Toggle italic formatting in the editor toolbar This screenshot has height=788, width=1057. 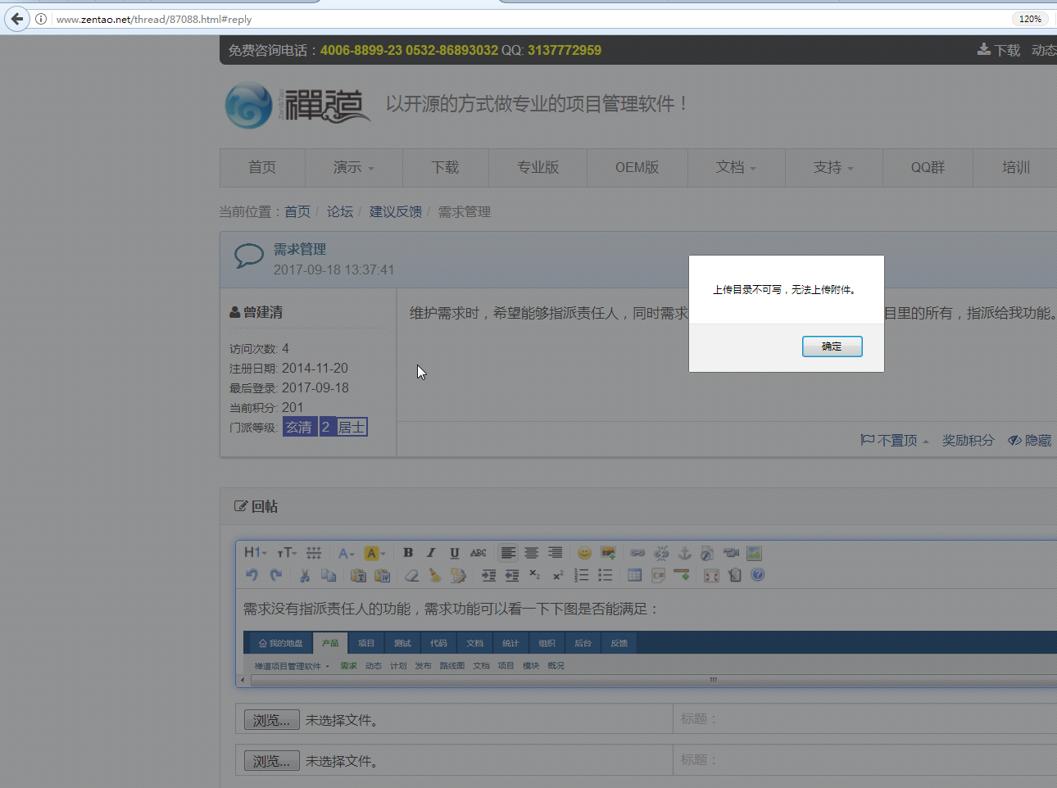tap(431, 553)
